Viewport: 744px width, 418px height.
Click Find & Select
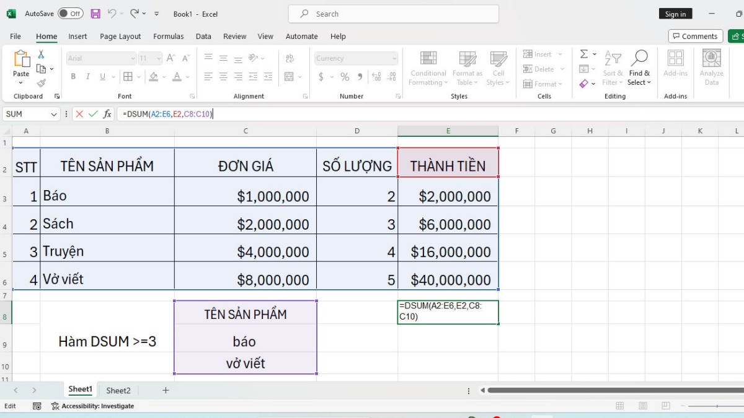(x=639, y=69)
